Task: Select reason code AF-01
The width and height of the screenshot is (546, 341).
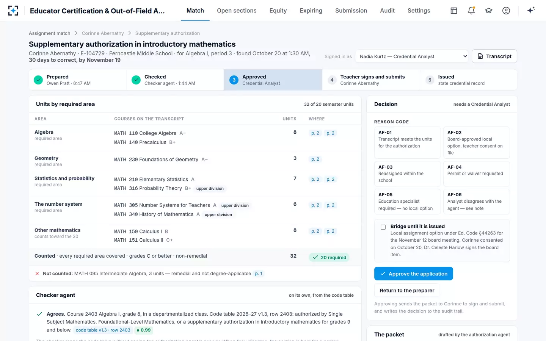Action: coord(407,142)
